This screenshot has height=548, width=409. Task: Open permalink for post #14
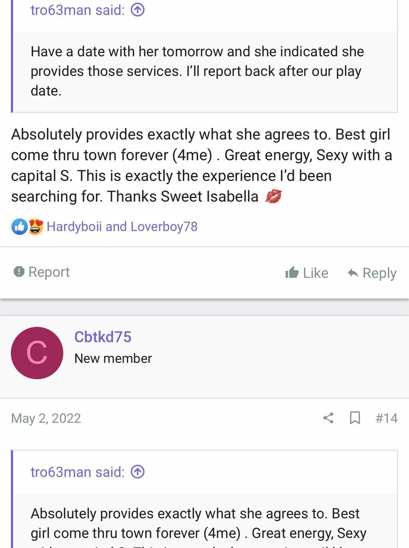tap(386, 418)
